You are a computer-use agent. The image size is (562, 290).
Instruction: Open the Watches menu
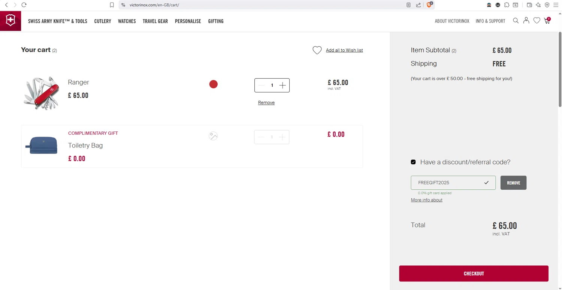tap(127, 21)
